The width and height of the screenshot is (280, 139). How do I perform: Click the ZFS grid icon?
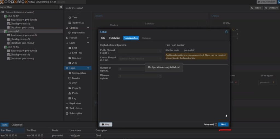(70, 63)
